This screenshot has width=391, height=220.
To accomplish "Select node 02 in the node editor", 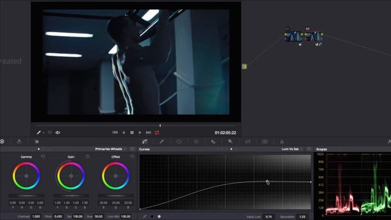I will tap(313, 37).
